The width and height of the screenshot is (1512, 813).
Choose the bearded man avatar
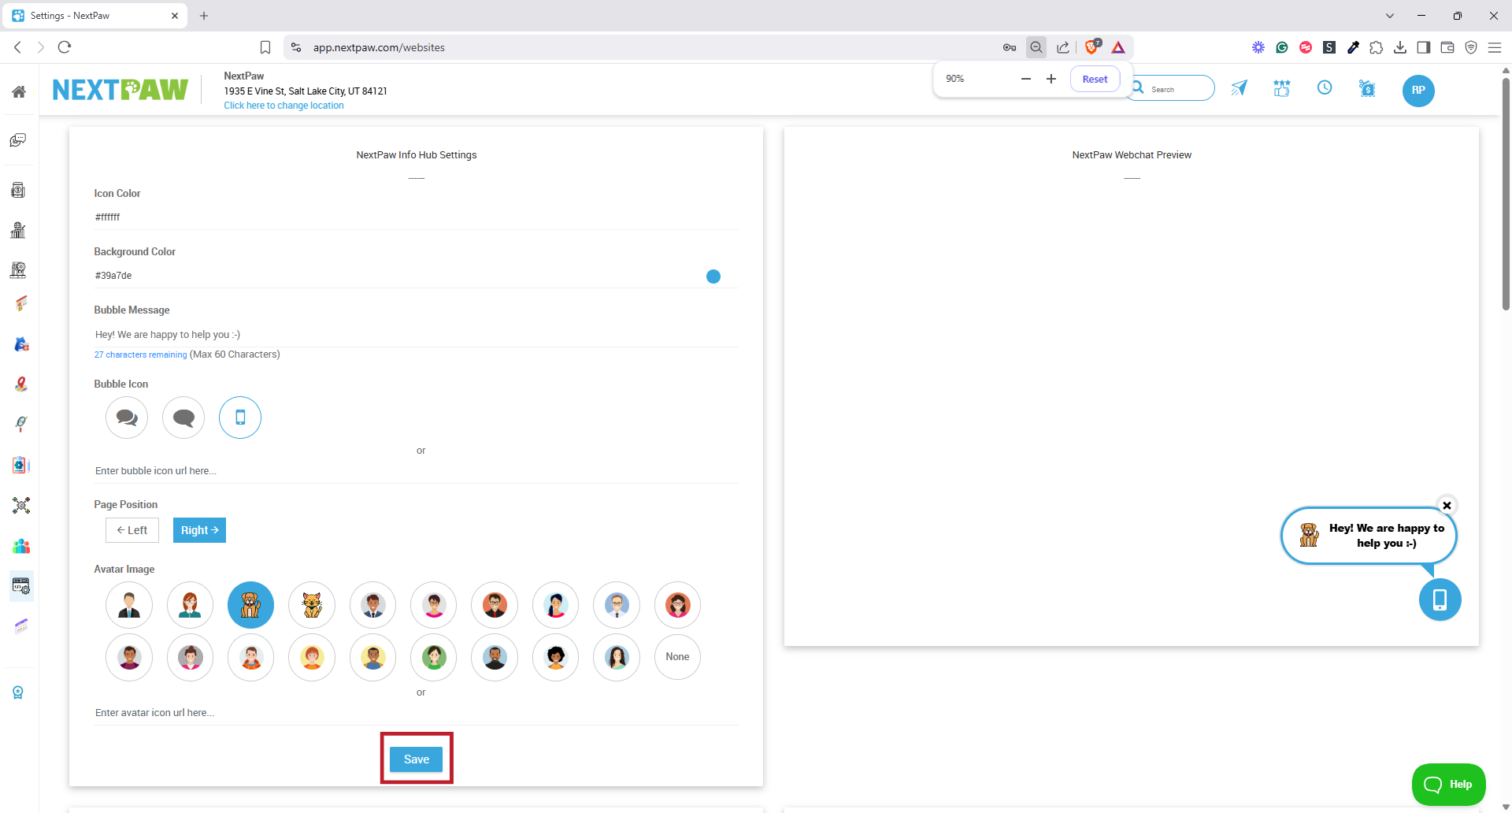[495, 657]
